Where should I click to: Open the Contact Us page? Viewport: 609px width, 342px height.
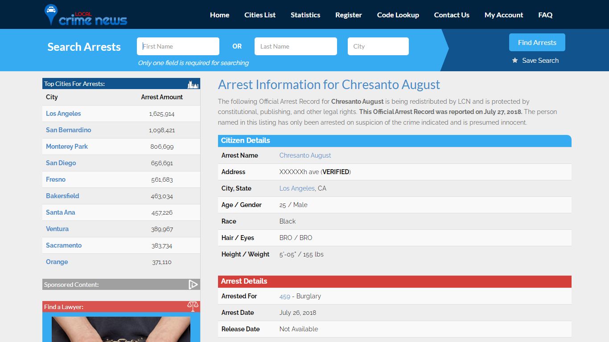click(x=452, y=15)
